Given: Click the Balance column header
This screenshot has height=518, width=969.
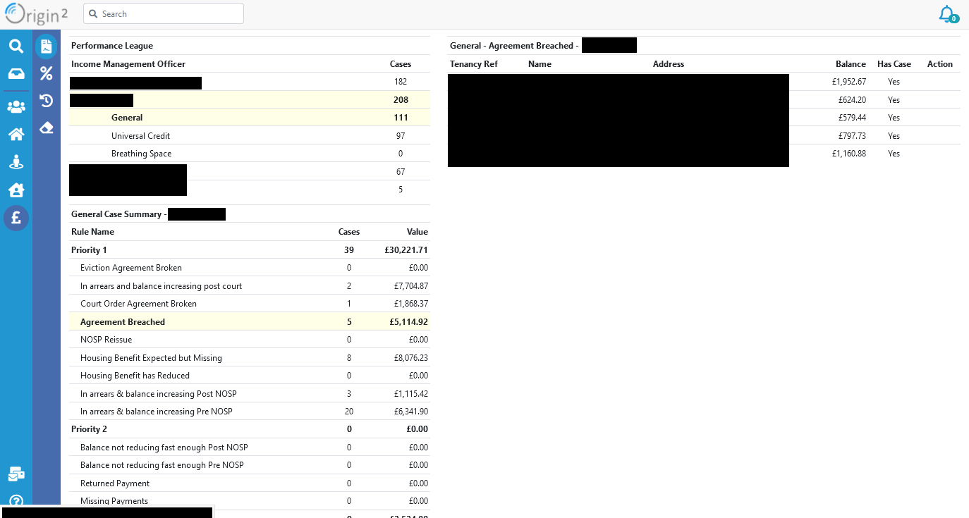Looking at the screenshot, I should (851, 64).
